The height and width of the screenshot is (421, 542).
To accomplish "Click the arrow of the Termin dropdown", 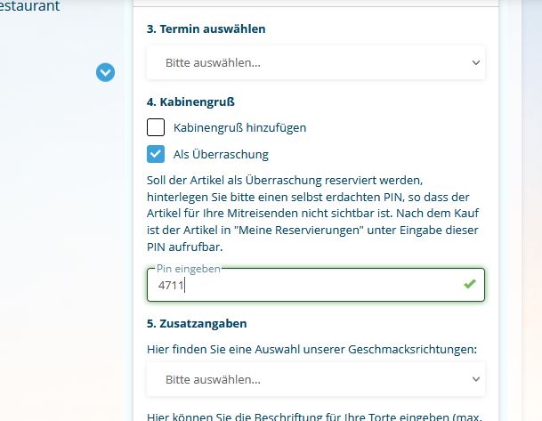I will (475, 63).
